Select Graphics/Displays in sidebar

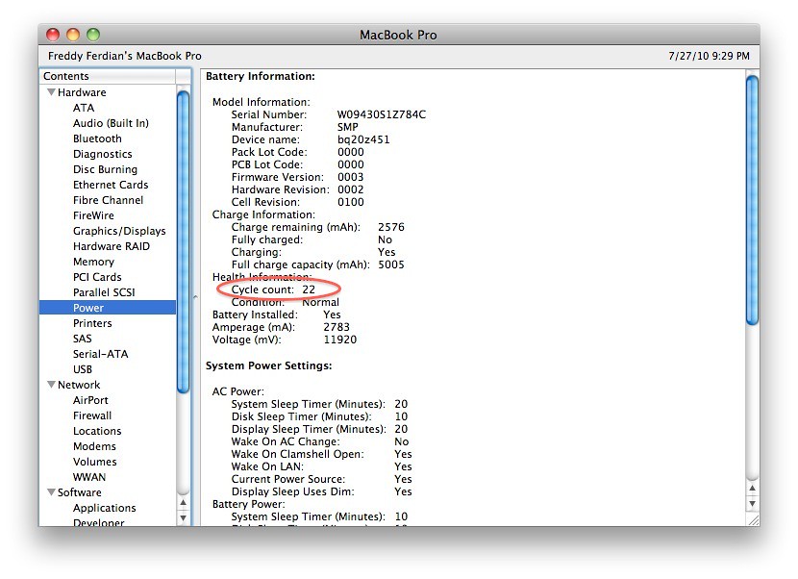[x=119, y=231]
